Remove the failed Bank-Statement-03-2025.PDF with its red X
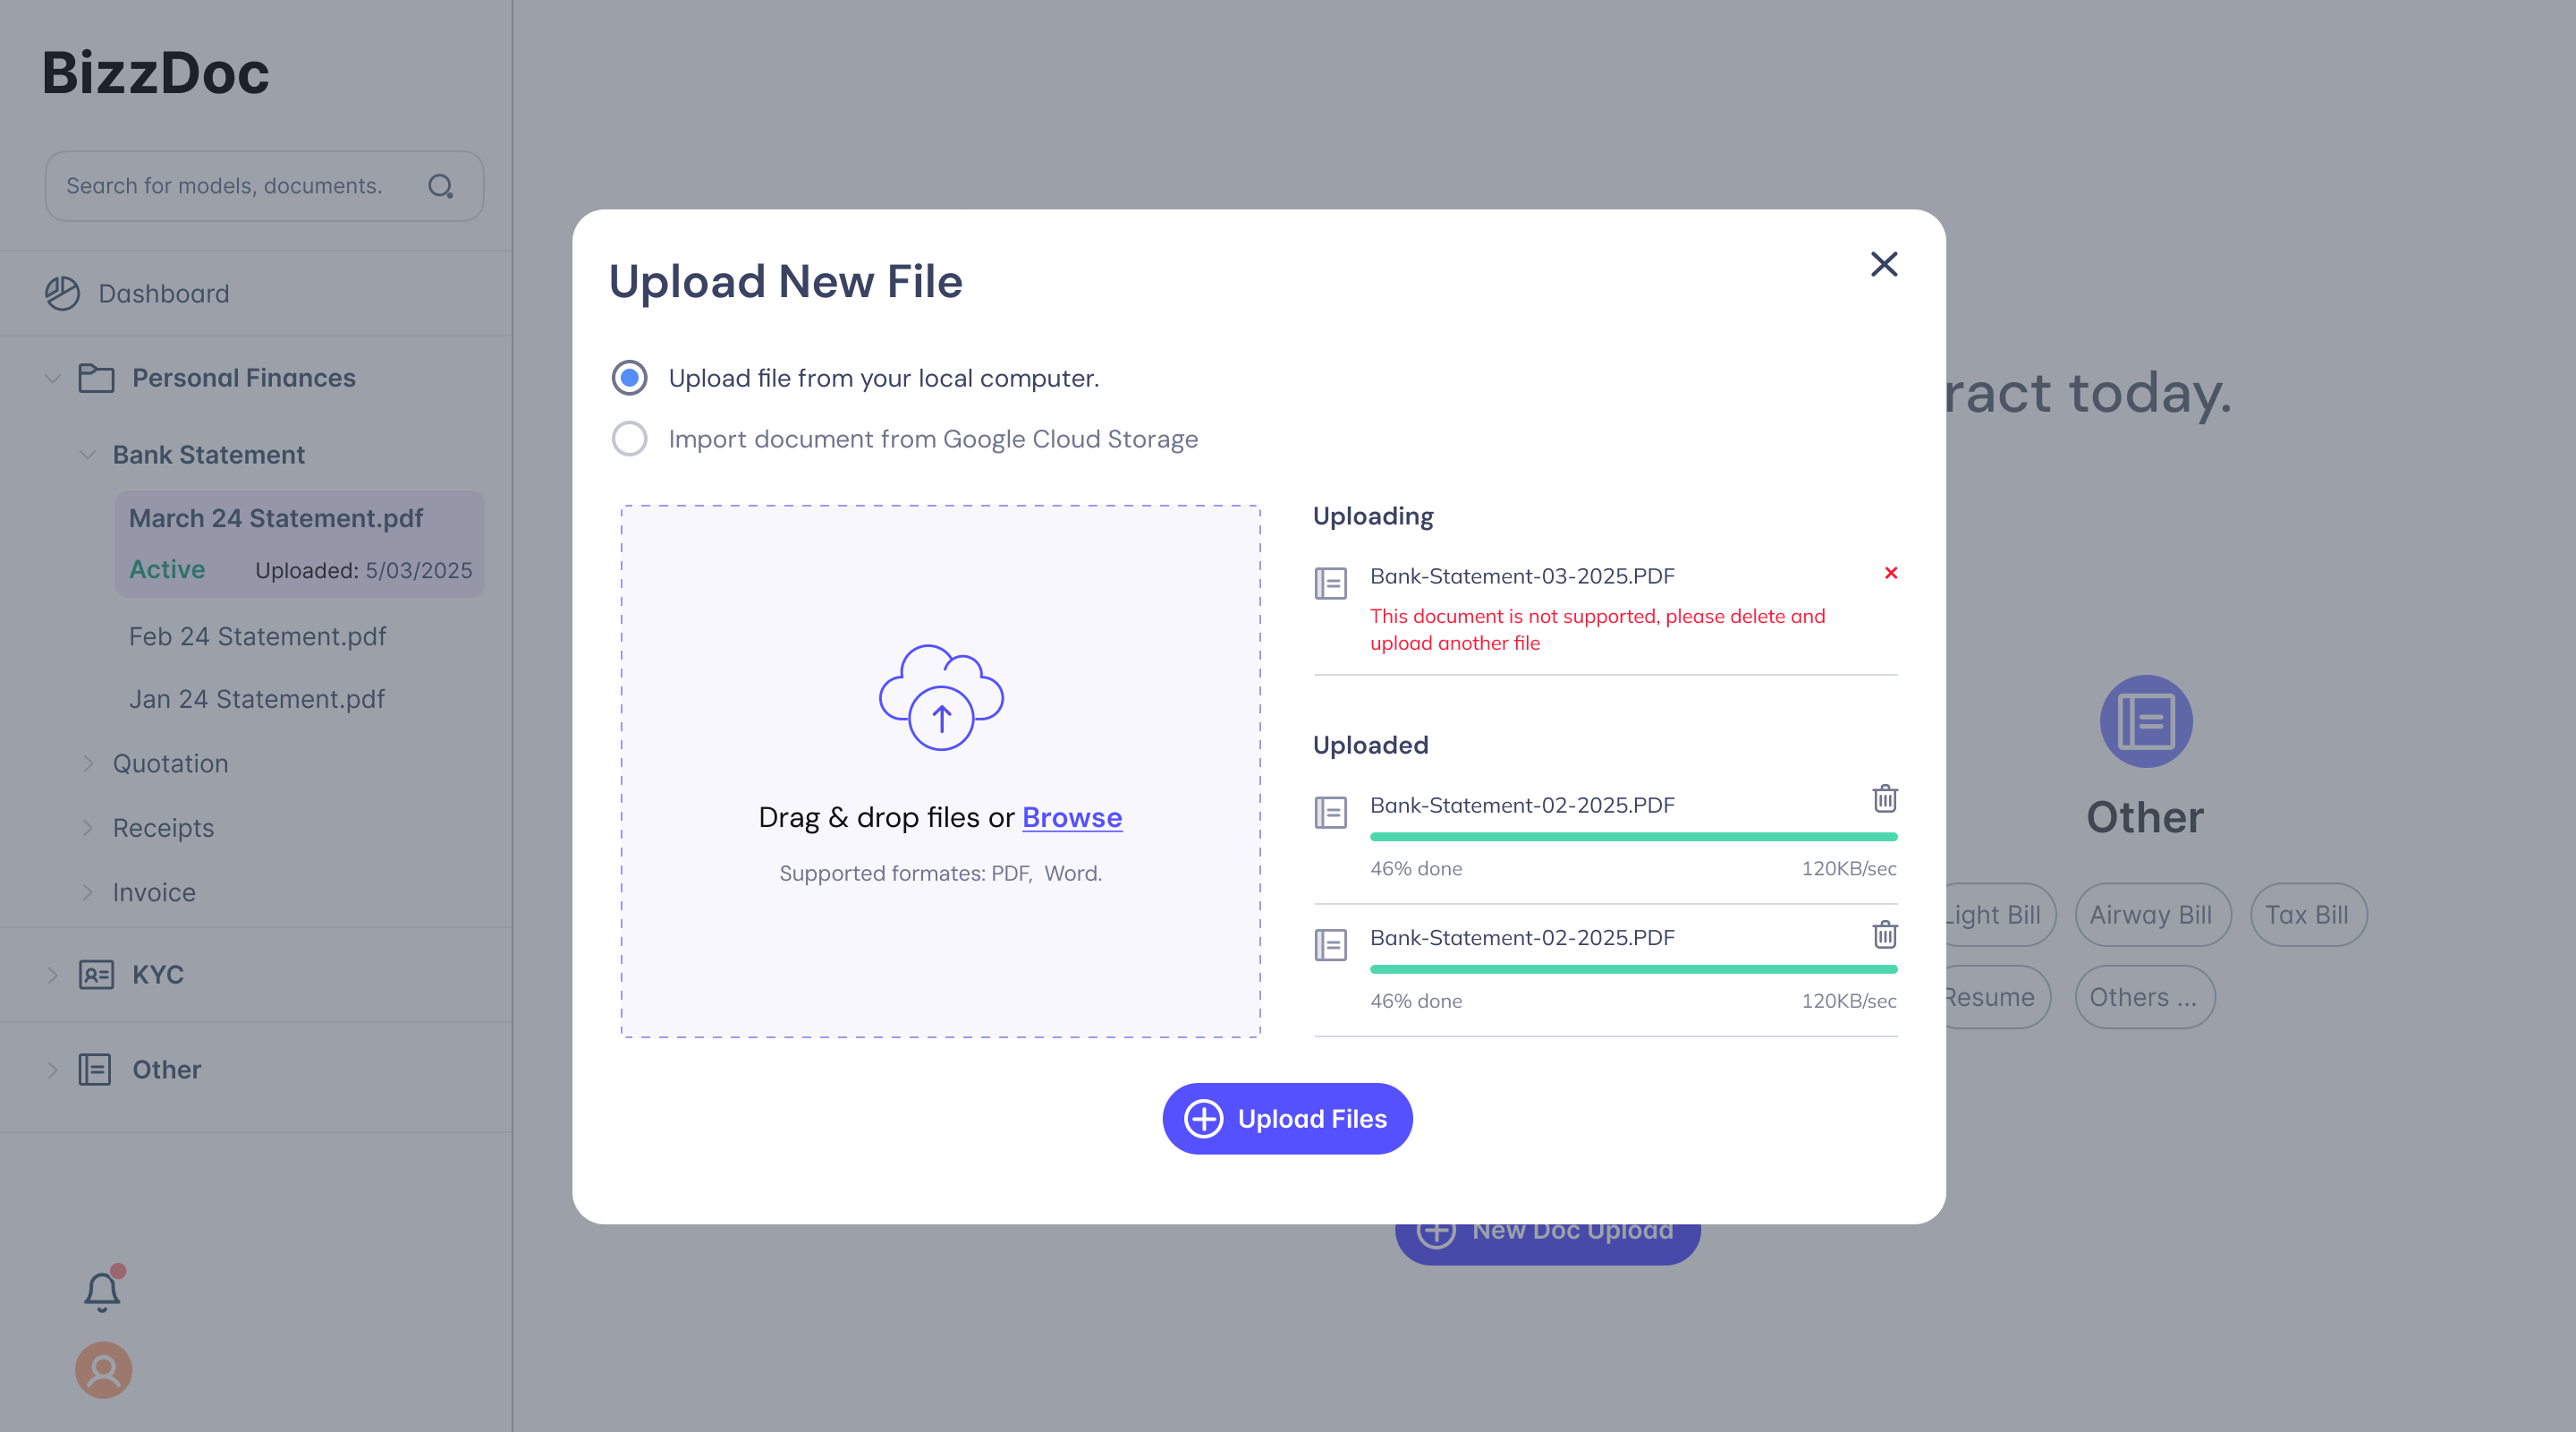 (1890, 574)
